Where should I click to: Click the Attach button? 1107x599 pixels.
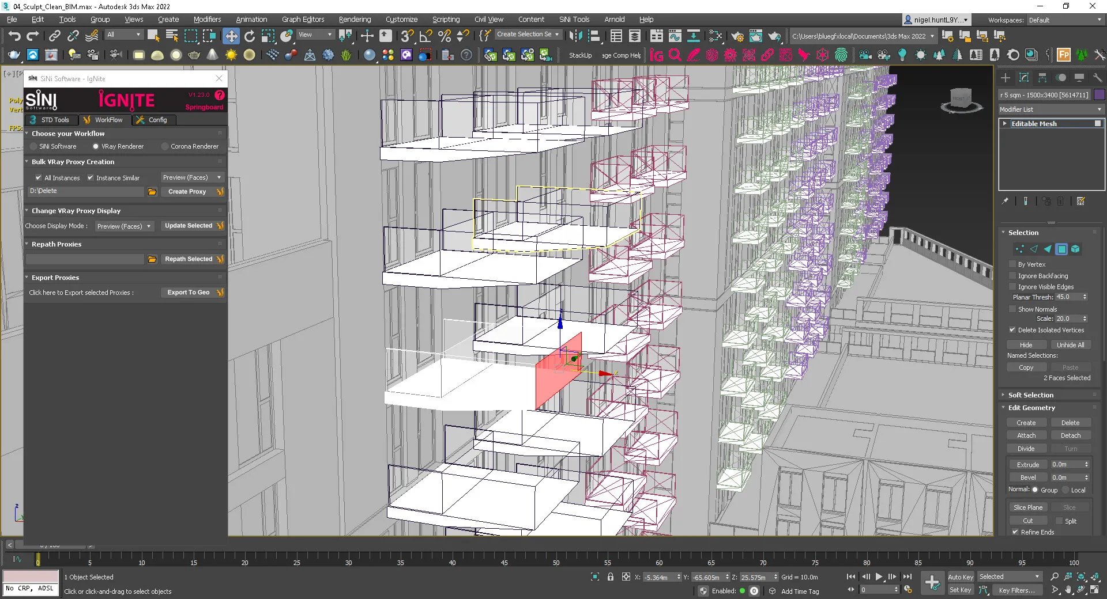click(x=1026, y=436)
